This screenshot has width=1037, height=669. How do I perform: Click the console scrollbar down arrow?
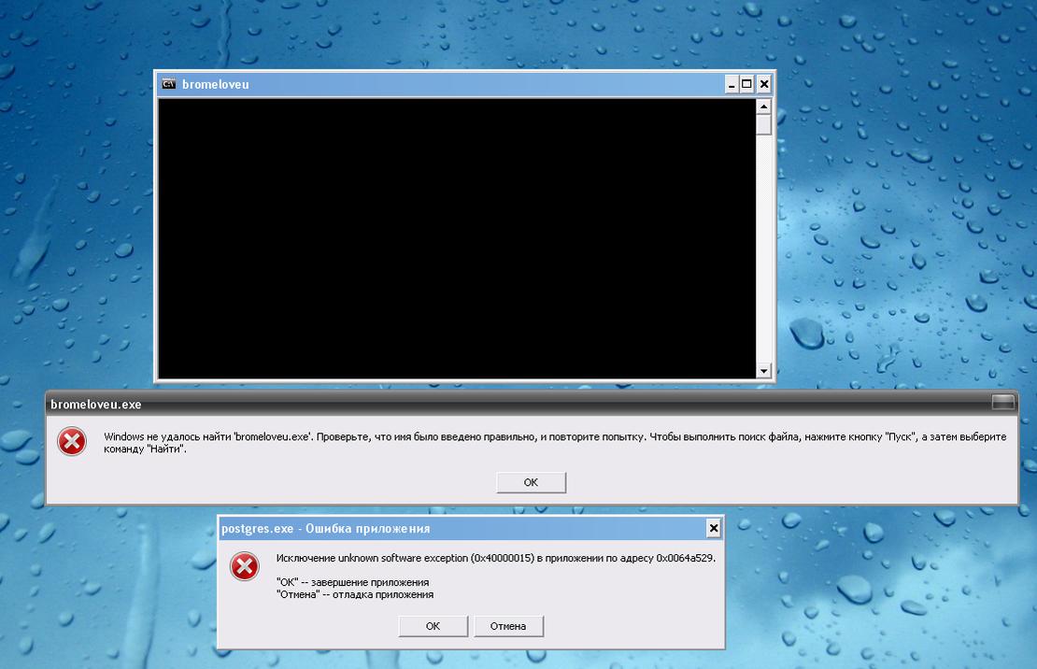(764, 371)
